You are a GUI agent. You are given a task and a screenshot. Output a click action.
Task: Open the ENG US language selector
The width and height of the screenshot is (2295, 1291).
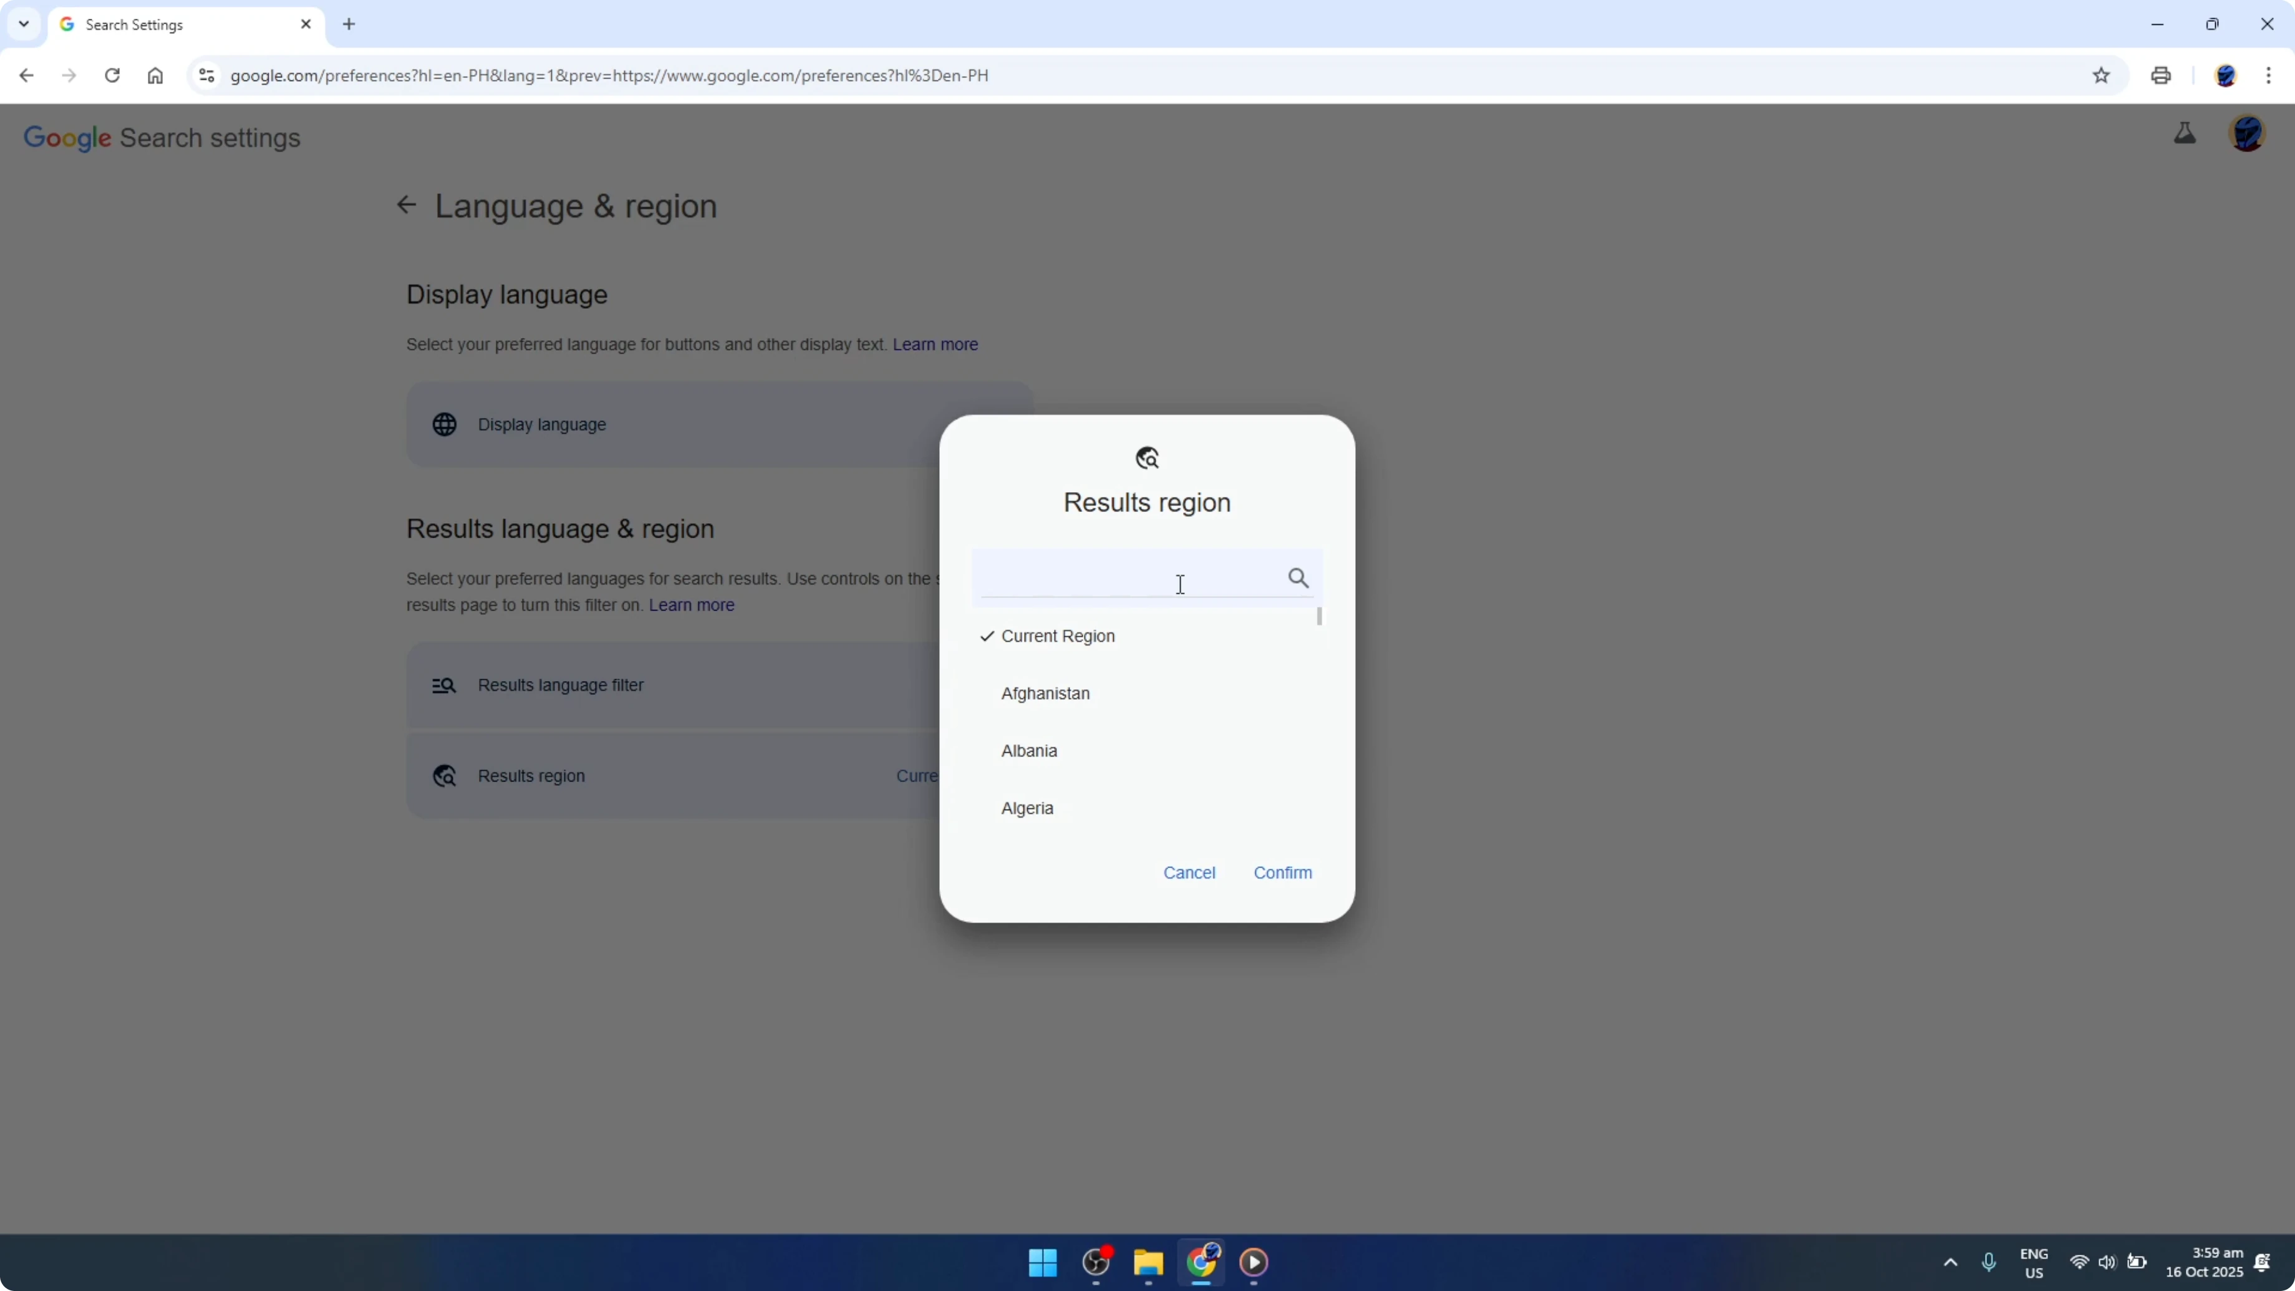coord(2034,1262)
